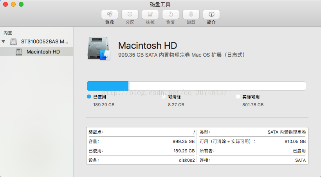Image resolution: width=321 pixels, height=177 pixels.
Task: Click the ST31000528AS drive icon in the sidebar
Action: pos(14,42)
